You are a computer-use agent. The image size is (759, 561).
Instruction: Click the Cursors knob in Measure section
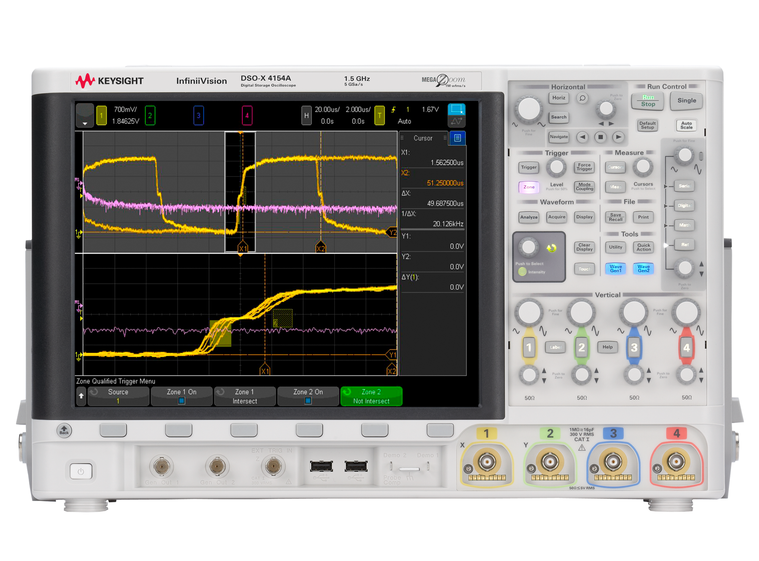(x=643, y=167)
